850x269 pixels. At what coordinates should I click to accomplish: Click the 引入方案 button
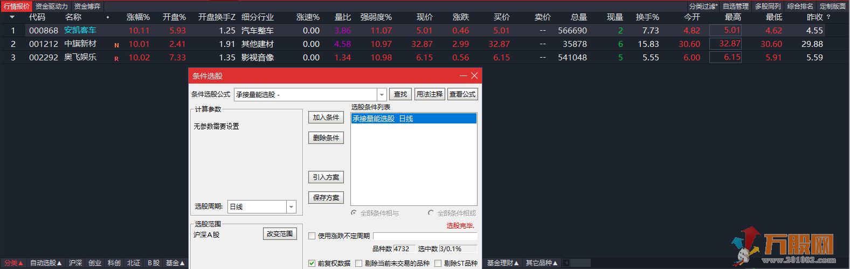(x=326, y=177)
